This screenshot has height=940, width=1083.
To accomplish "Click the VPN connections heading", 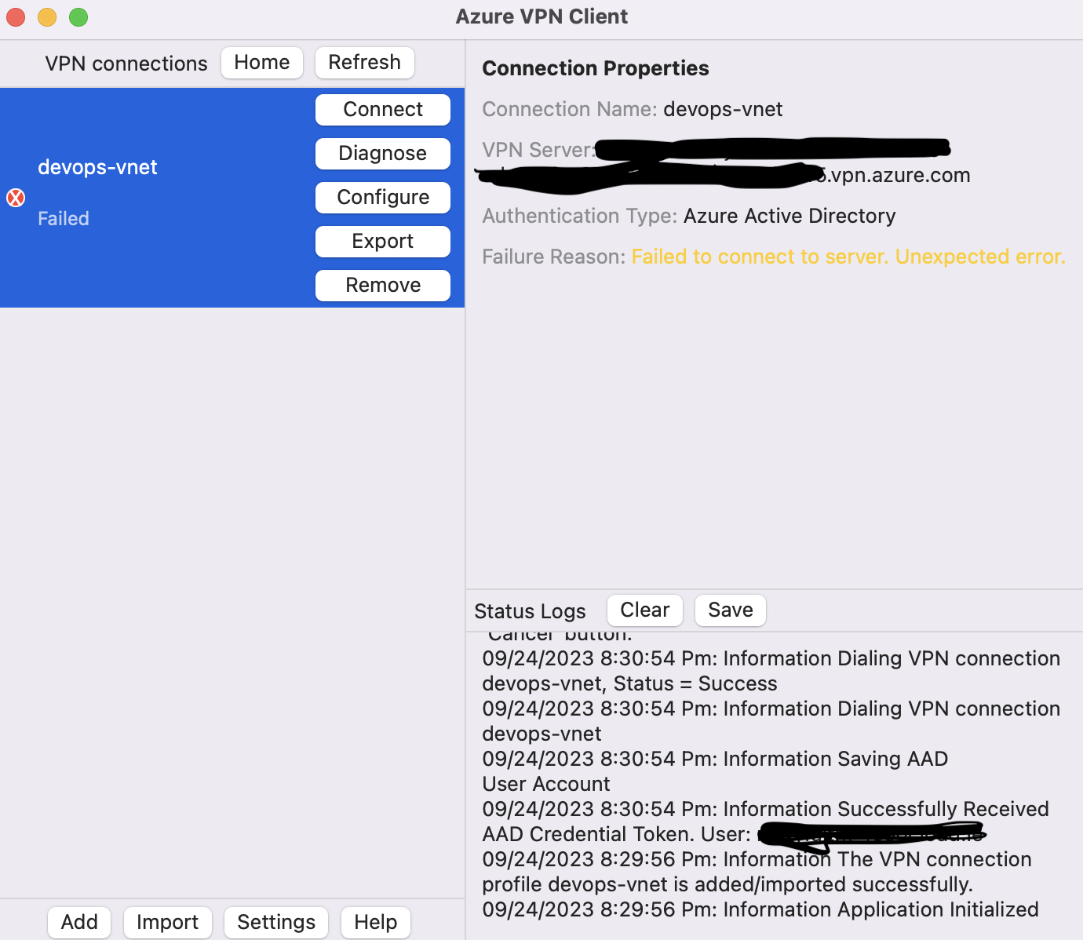I will pos(126,64).
